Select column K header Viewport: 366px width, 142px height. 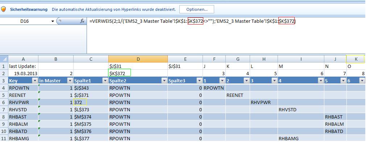point(356,59)
